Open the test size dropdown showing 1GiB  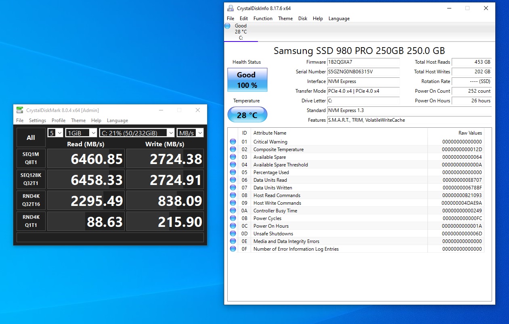pos(81,132)
